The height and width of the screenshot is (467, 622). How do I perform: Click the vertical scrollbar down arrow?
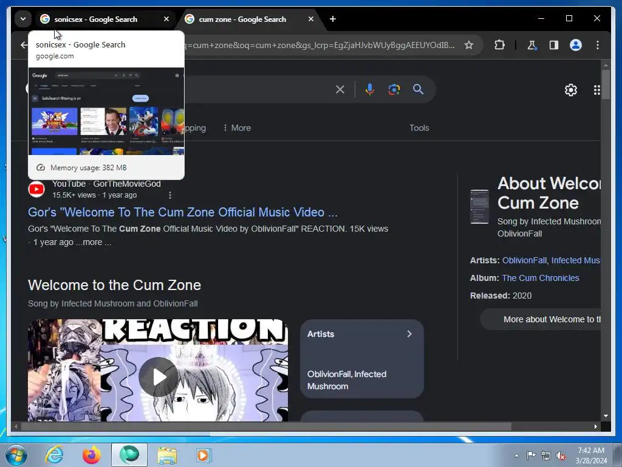tap(606, 416)
